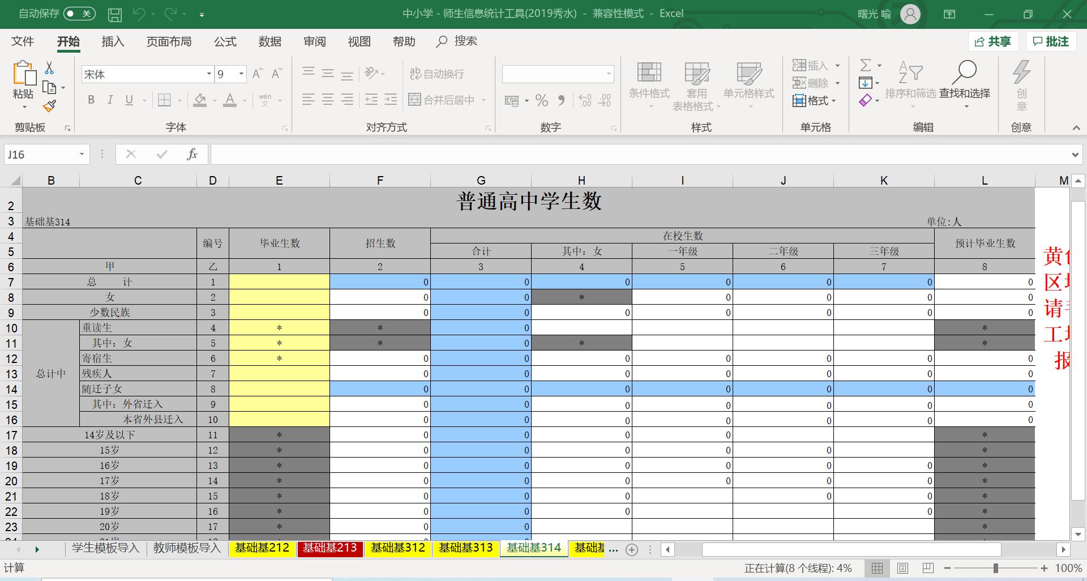Expand the font size dropdown
The width and height of the screenshot is (1087, 581).
coord(241,74)
